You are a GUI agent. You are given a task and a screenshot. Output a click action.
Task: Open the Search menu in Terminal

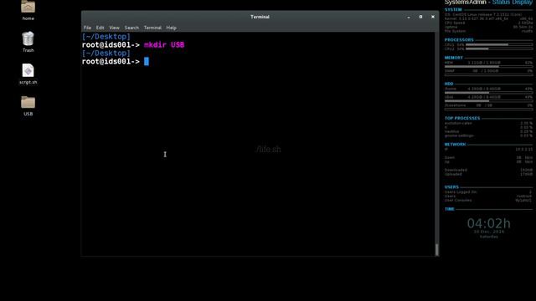tap(131, 28)
